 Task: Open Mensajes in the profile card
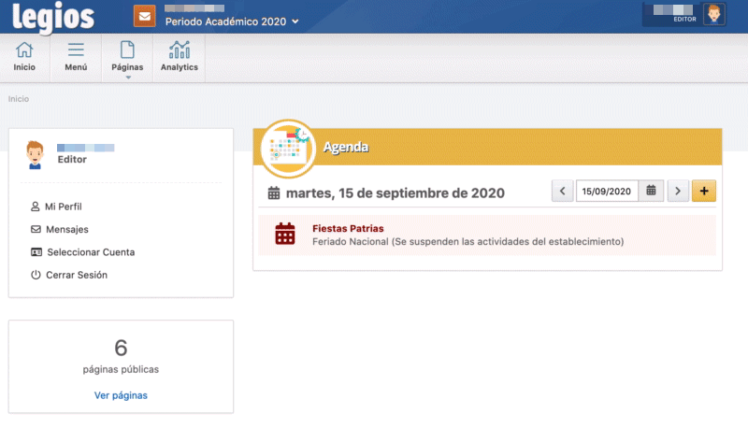pos(60,229)
